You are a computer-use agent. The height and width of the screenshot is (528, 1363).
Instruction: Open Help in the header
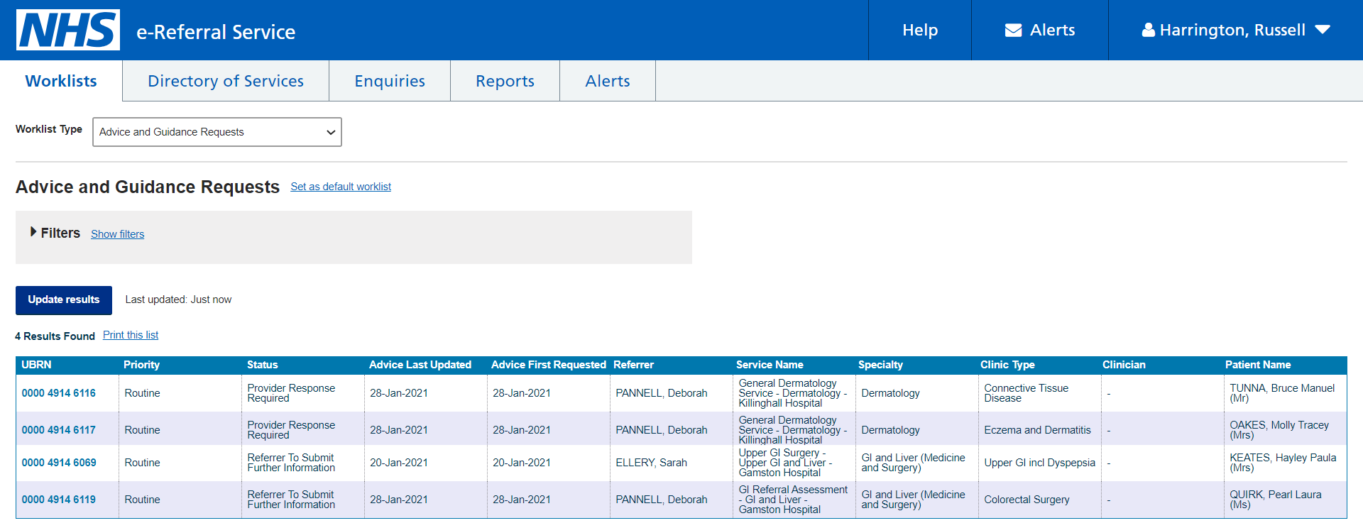click(920, 30)
